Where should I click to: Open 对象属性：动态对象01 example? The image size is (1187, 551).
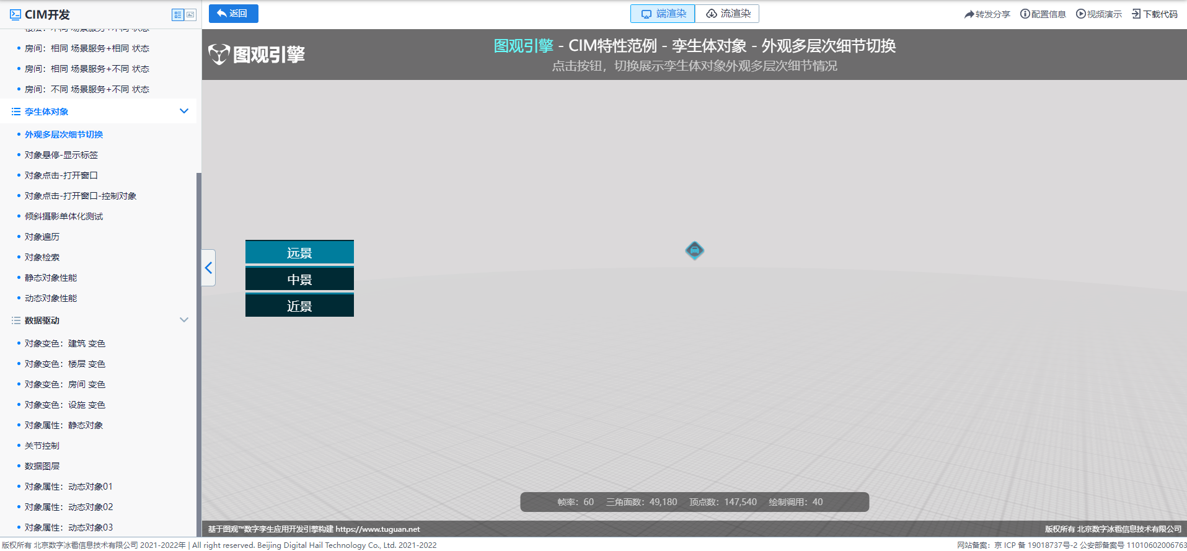(x=69, y=487)
